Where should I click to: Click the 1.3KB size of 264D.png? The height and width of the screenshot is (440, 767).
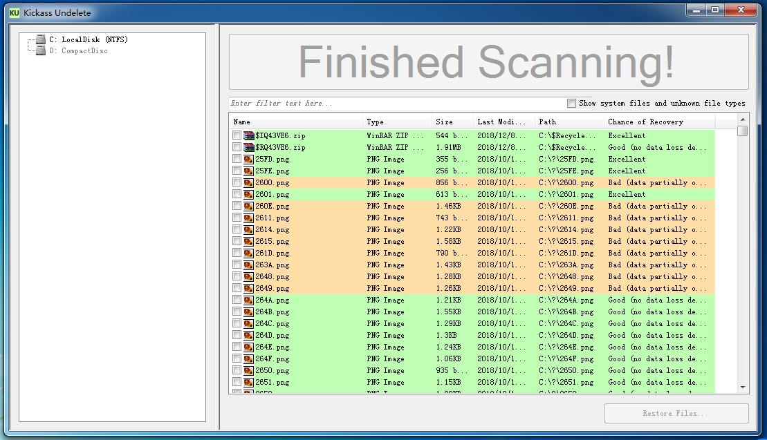pos(446,335)
